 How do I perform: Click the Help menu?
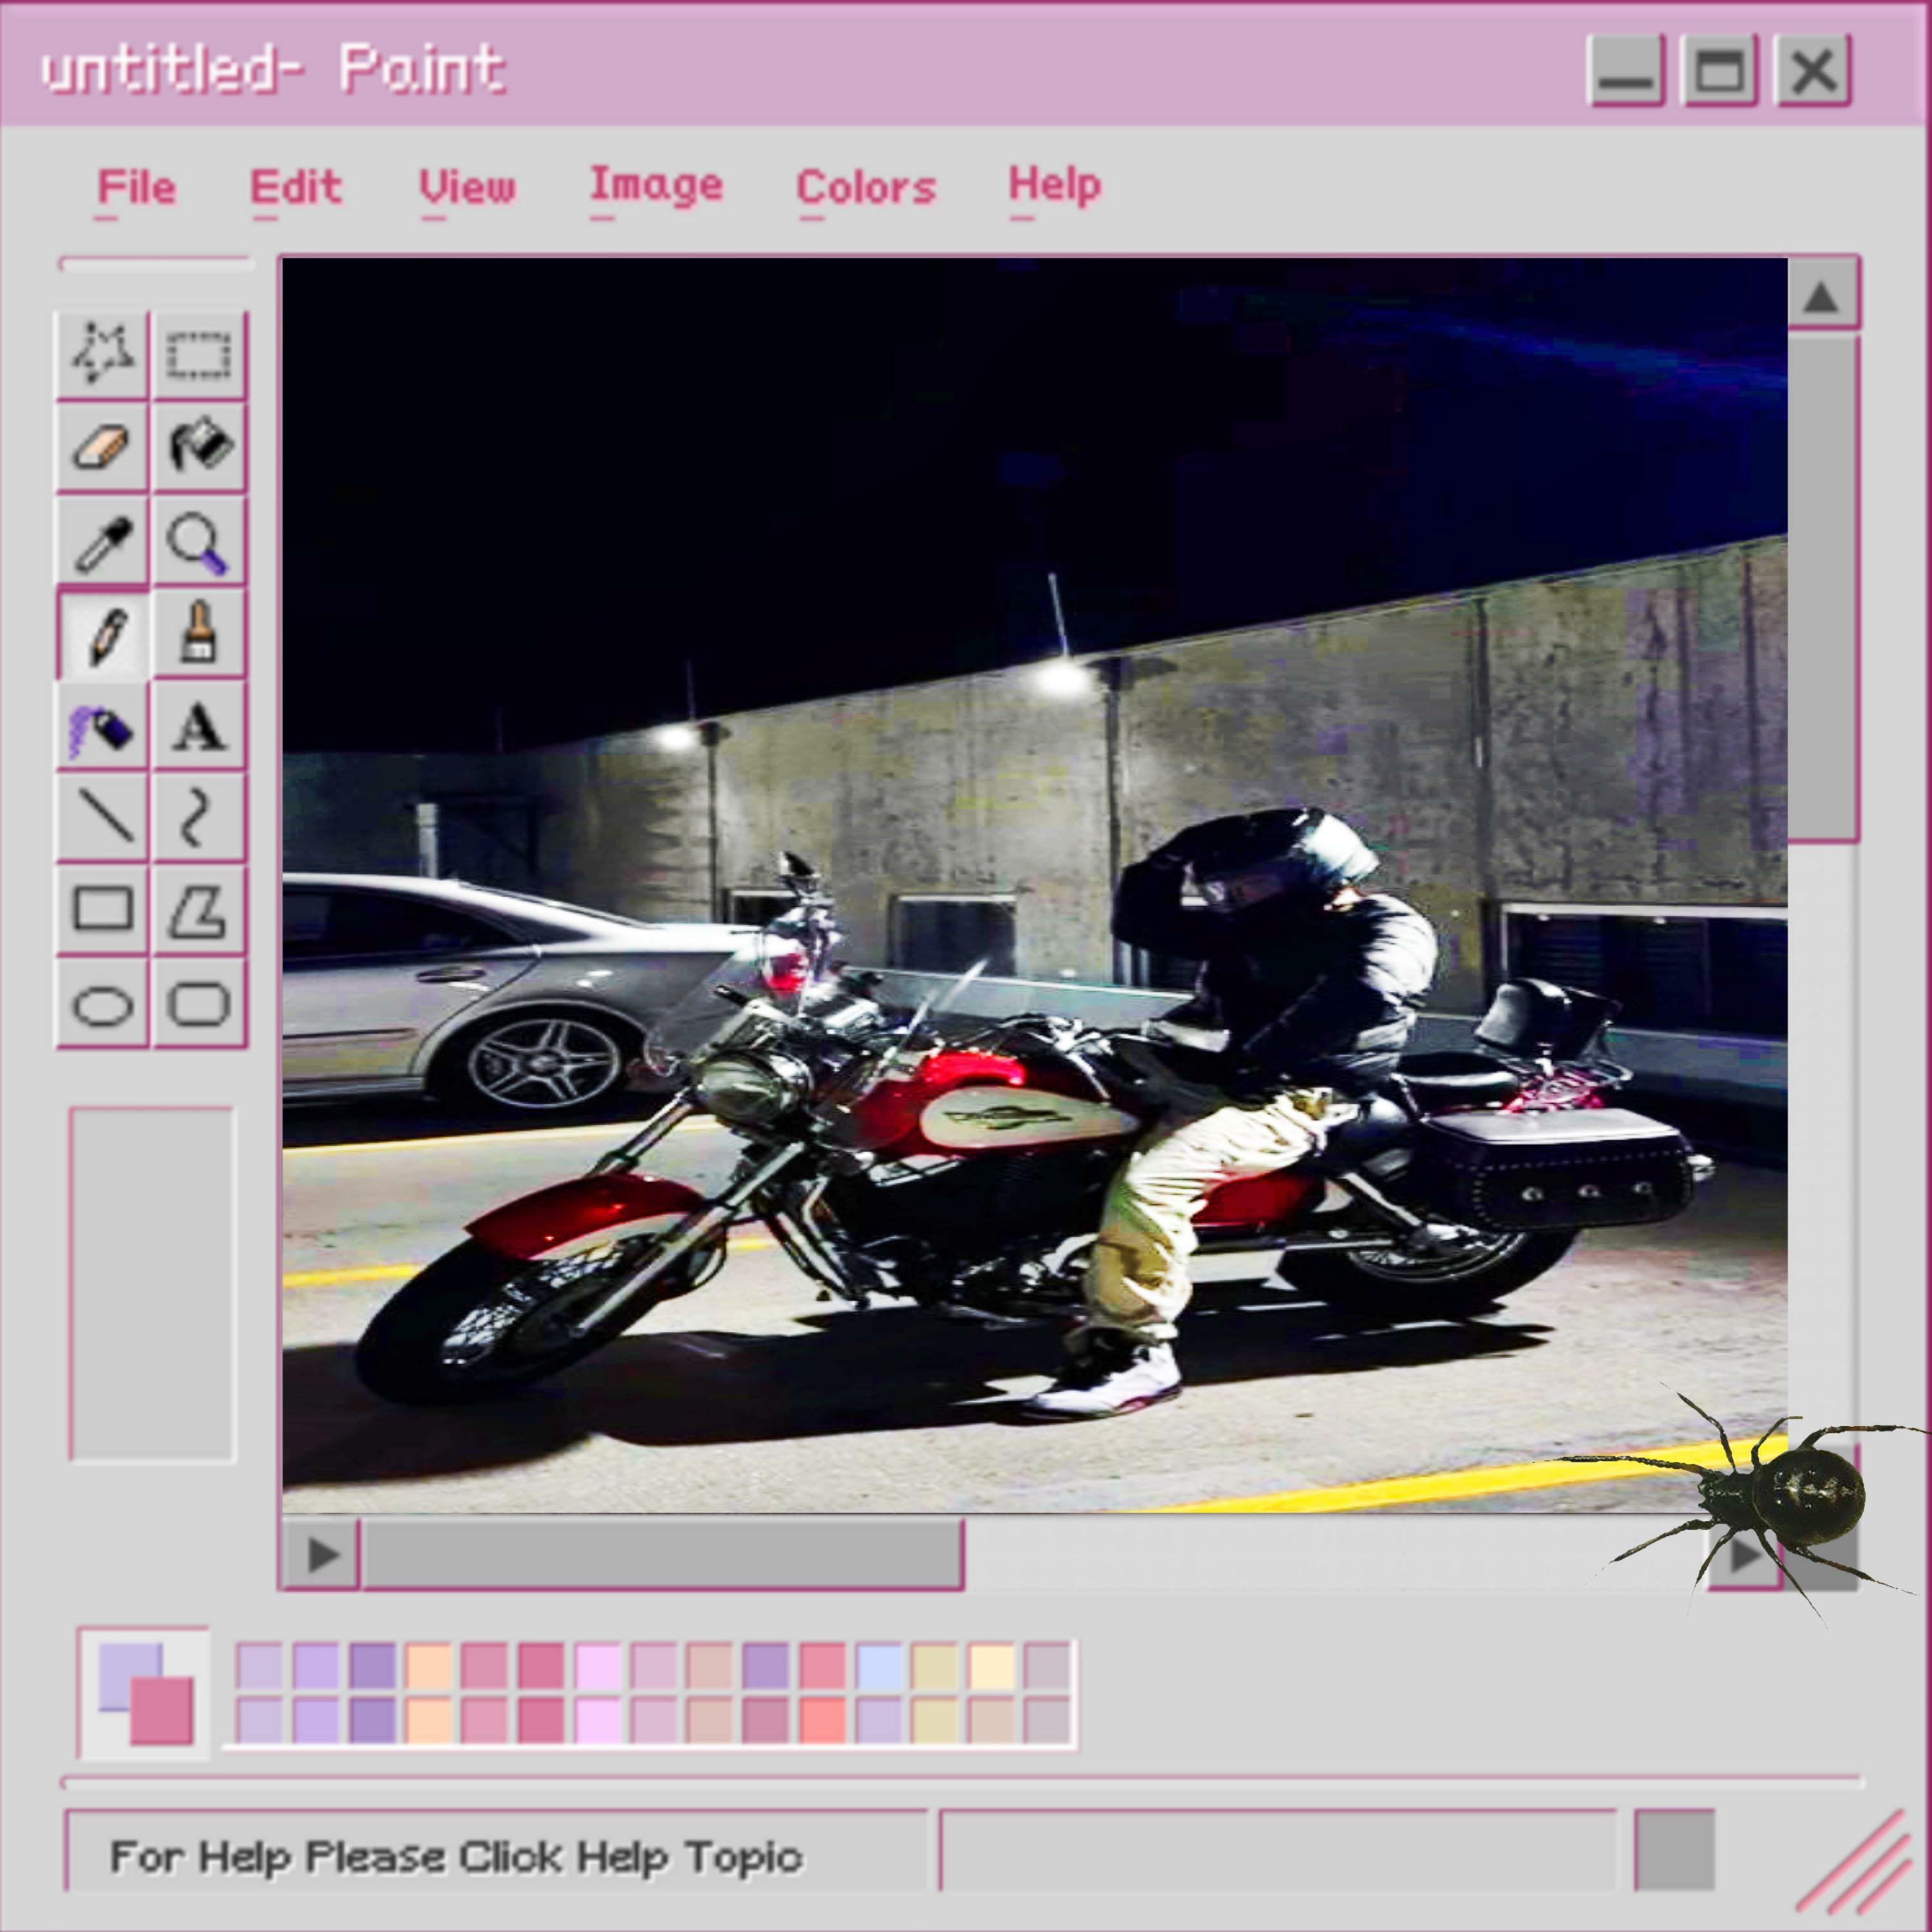point(1054,185)
